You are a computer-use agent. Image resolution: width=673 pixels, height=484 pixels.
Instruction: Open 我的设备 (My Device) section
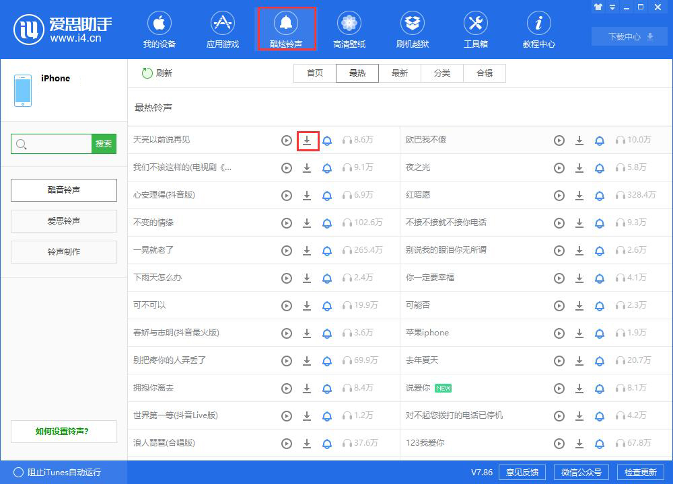coord(160,29)
